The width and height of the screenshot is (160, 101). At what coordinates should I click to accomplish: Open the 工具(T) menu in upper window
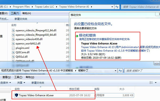click(x=15, y=13)
